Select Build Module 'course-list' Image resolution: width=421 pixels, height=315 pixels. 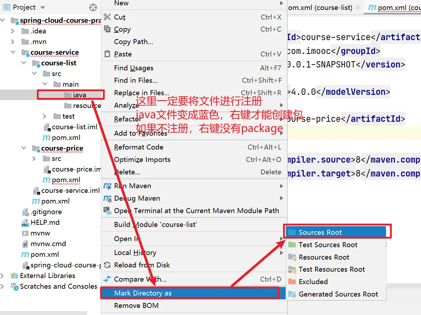[194, 224]
